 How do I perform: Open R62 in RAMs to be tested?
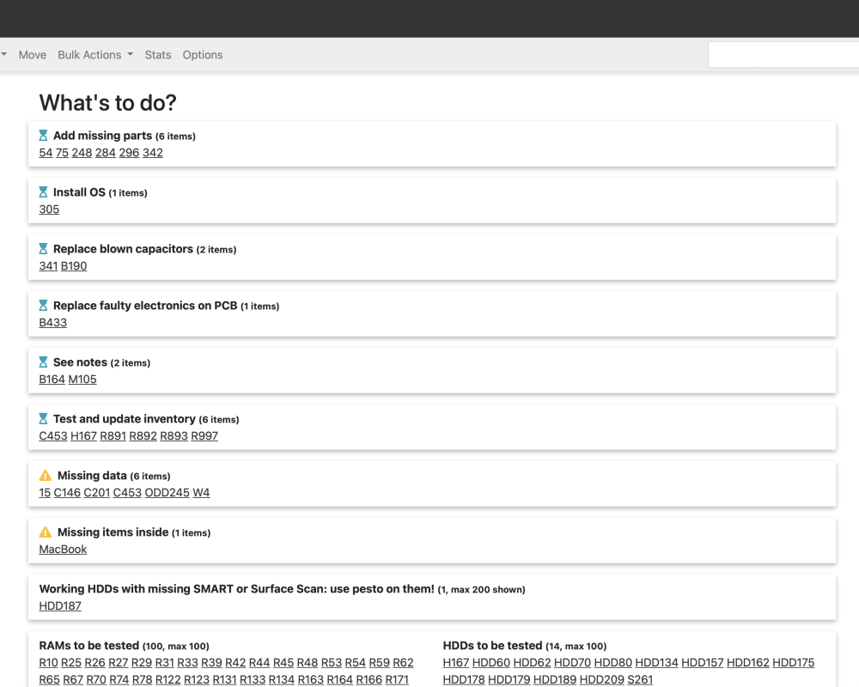[403, 663]
